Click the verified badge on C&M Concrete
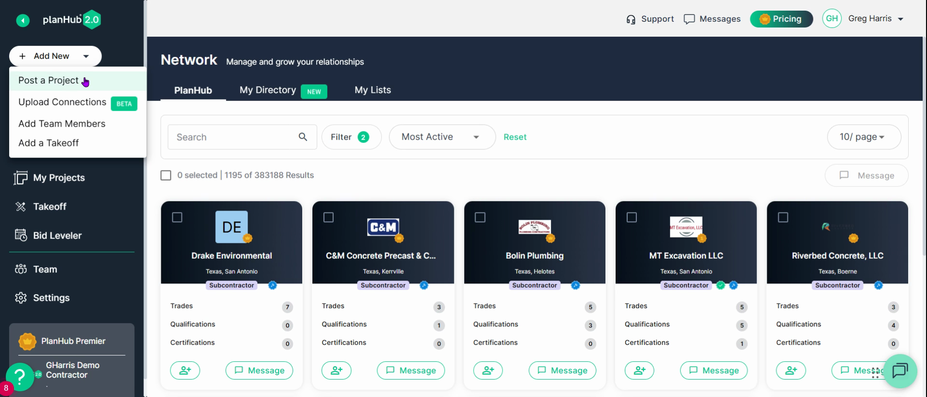 tap(424, 285)
